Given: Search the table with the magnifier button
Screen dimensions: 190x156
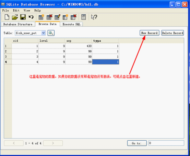Looking at the screenshot, I should click(x=51, y=33).
